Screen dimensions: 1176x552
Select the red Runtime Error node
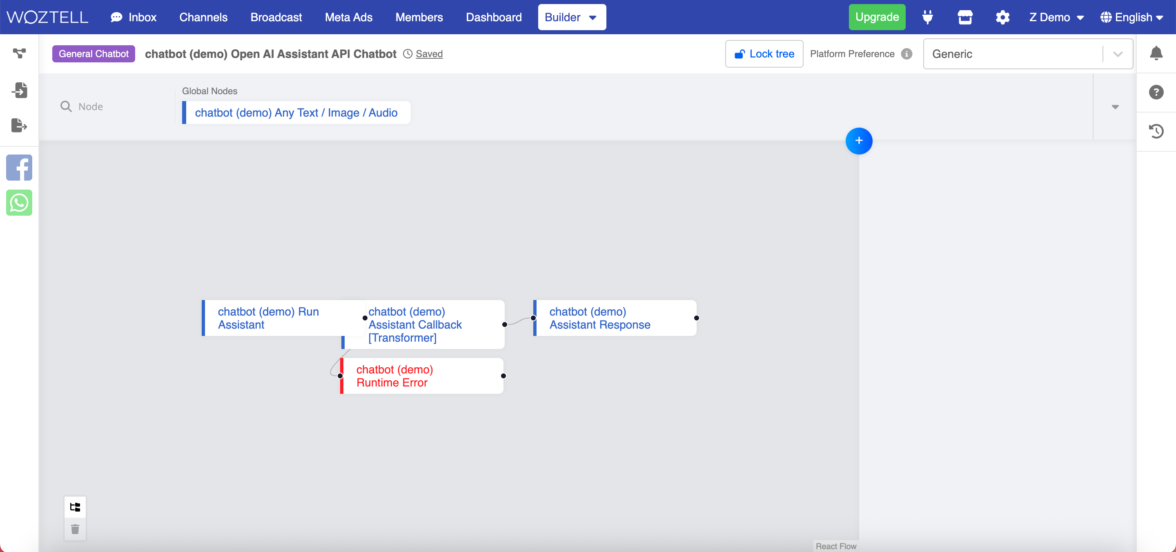(x=422, y=376)
